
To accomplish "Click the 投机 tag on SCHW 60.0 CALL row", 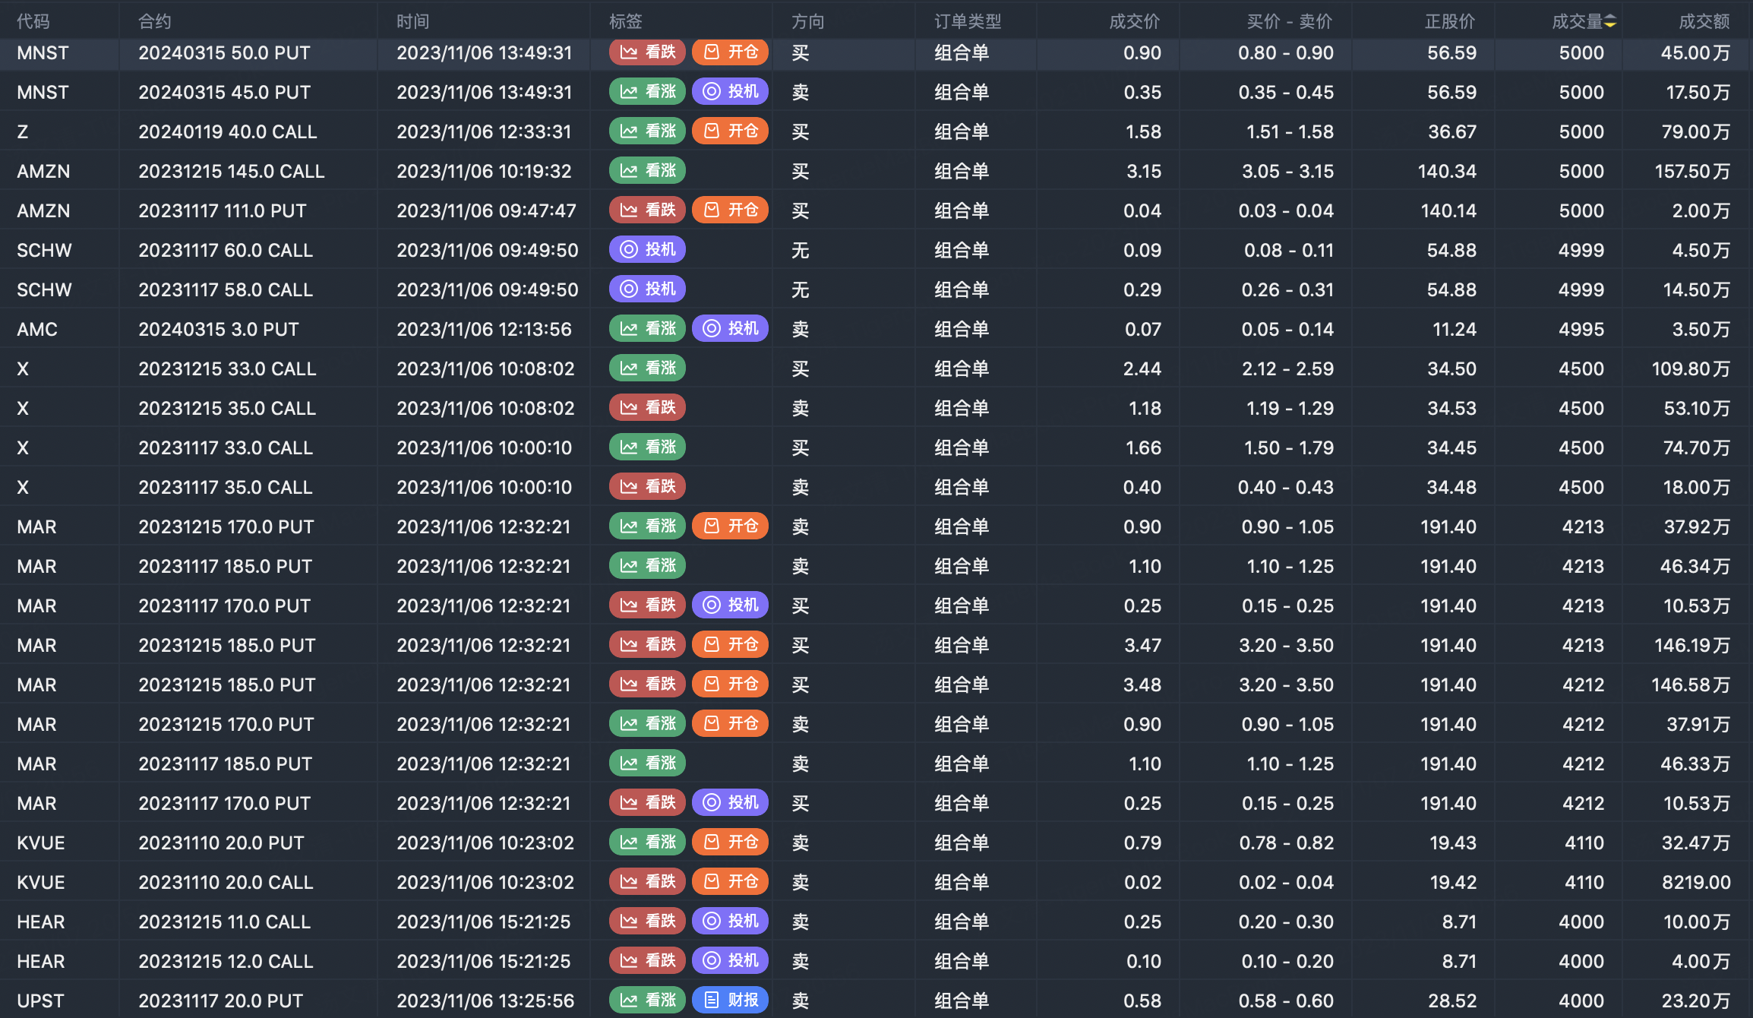I will (647, 250).
